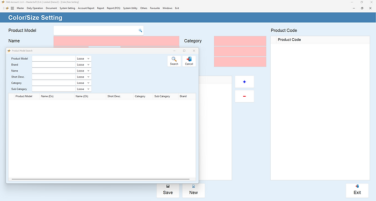The width and height of the screenshot is (376, 201).
Task: Focus the Short Desc. search field
Action: [x=54, y=77]
